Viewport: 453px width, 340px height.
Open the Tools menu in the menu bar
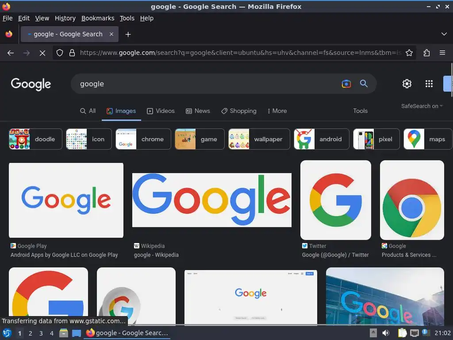pyautogui.click(x=127, y=18)
